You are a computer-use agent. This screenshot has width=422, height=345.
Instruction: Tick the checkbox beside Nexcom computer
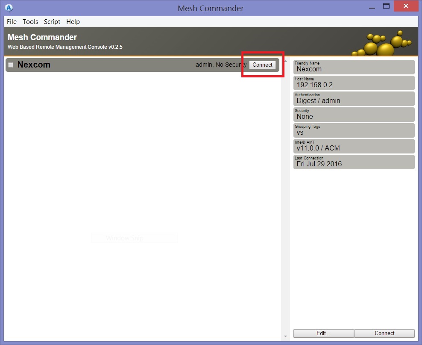[x=11, y=65]
